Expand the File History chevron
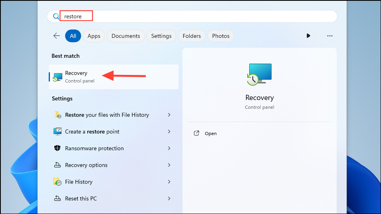The image size is (381, 214). tap(169, 182)
